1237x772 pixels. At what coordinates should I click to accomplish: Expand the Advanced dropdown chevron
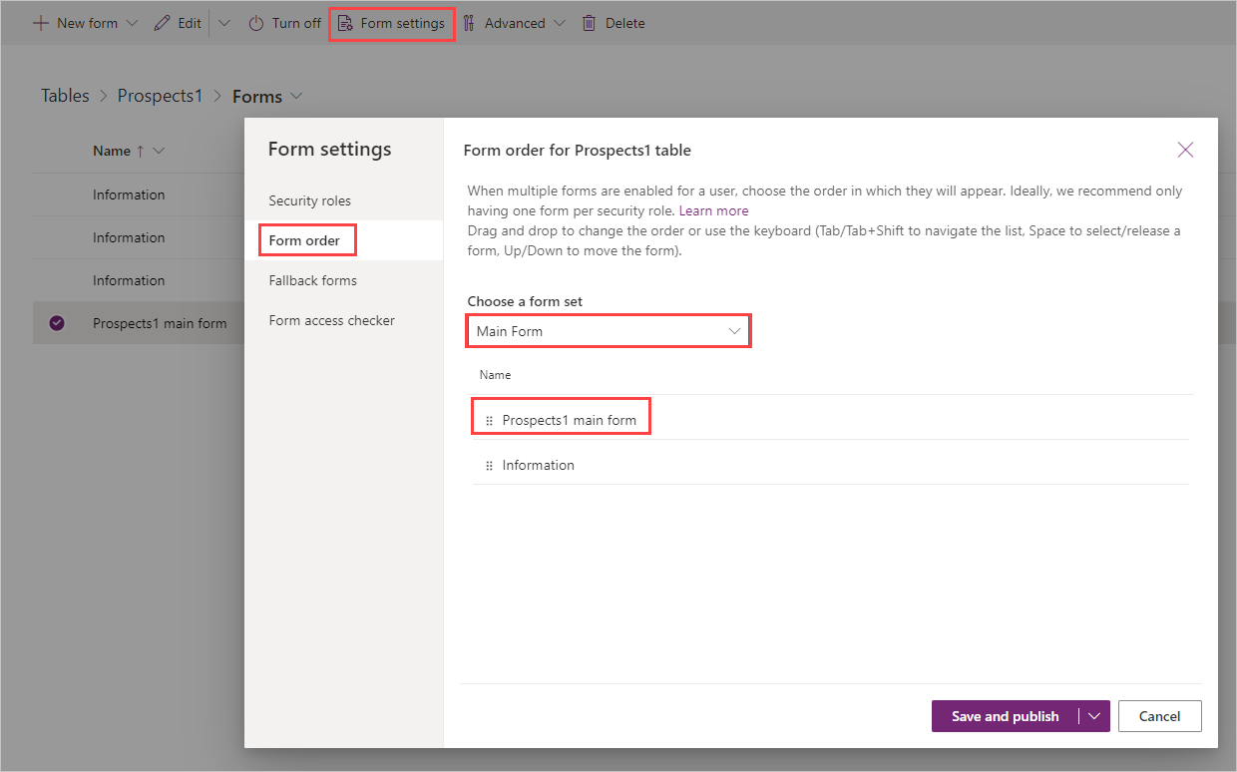click(x=559, y=23)
